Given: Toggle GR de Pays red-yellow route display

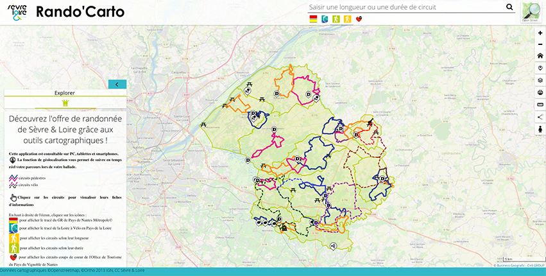Looking at the screenshot, I should tap(313, 19).
